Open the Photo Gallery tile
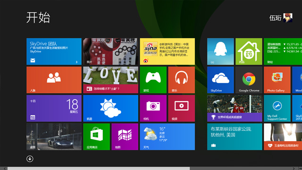Image resolution: width=302 pixels, height=170 pixels. tap(277, 80)
